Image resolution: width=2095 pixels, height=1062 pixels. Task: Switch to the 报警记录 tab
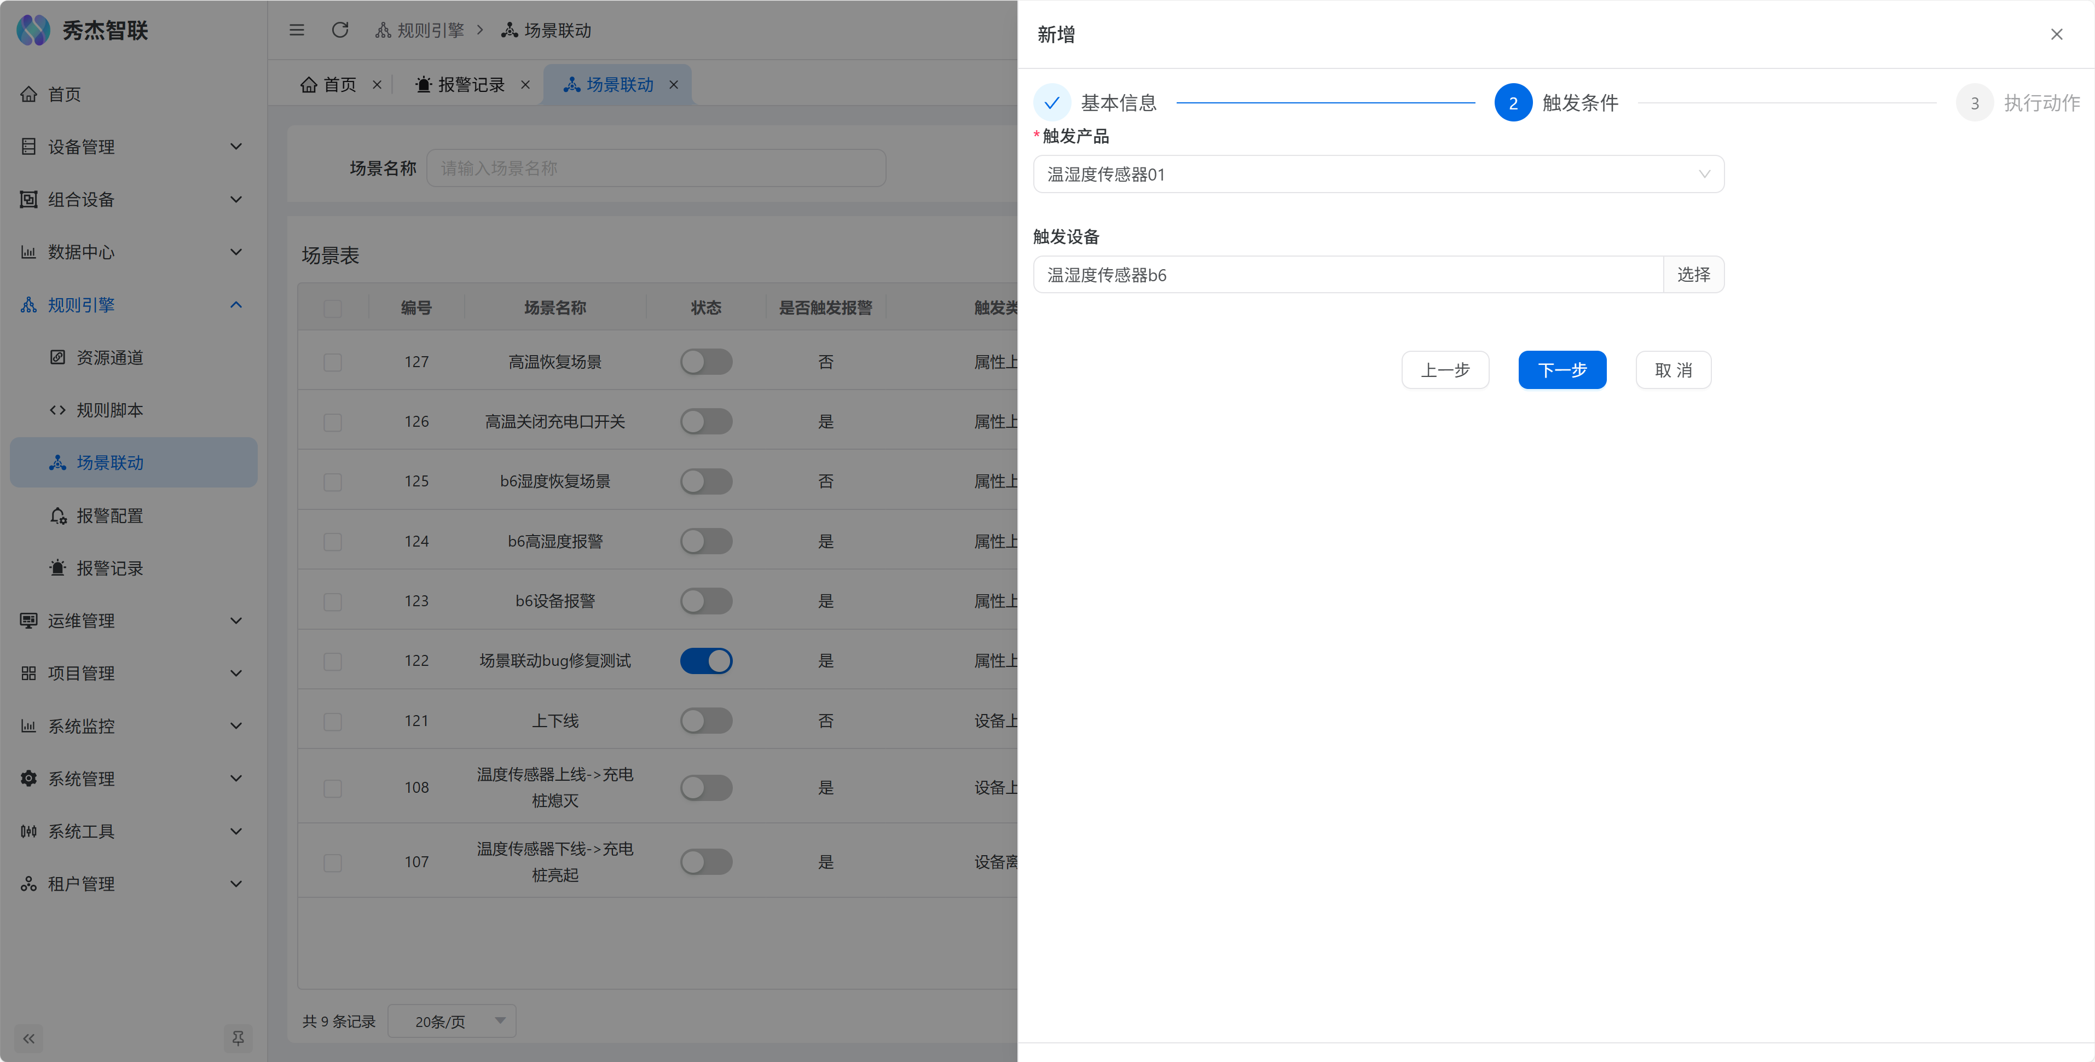[x=470, y=85]
